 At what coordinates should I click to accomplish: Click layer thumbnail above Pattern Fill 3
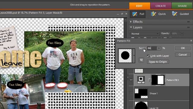(x=139, y=71)
